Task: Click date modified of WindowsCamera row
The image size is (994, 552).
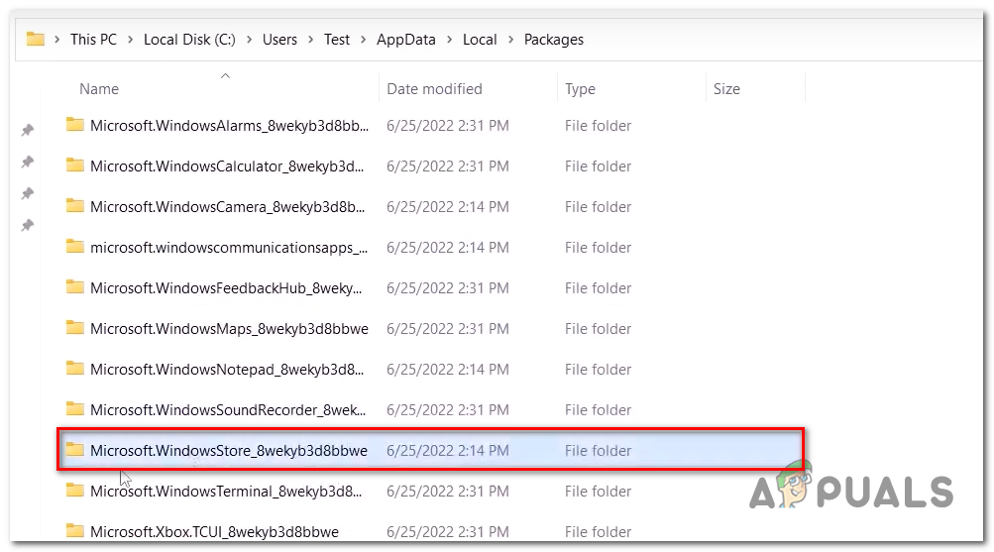Action: point(448,206)
